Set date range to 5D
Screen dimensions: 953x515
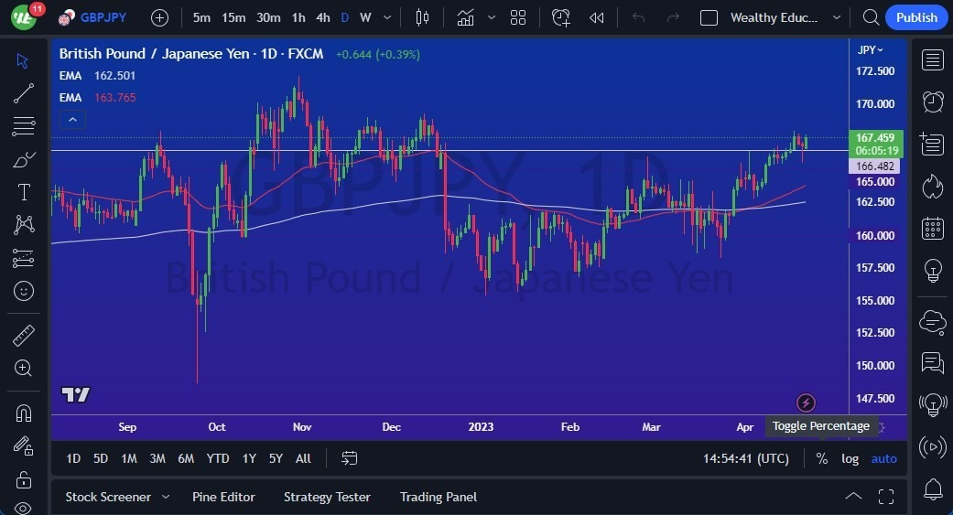point(101,458)
